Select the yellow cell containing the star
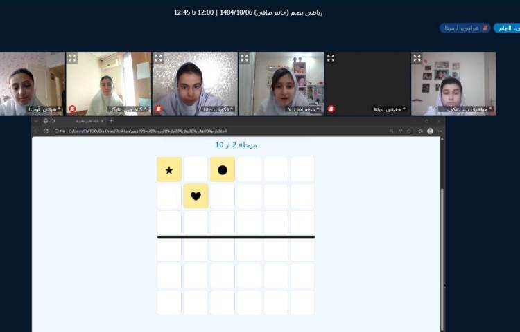Image resolution: width=520 pixels, height=332 pixels. click(169, 169)
